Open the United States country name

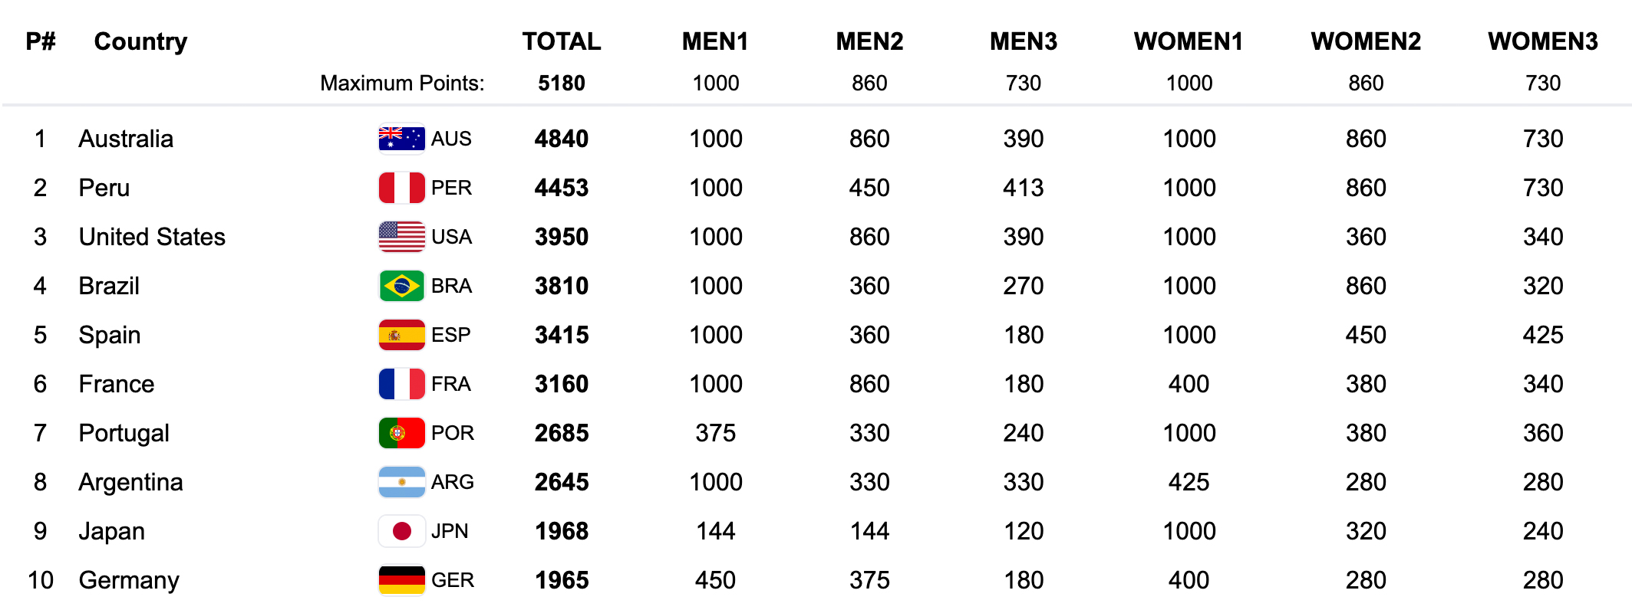(x=152, y=237)
